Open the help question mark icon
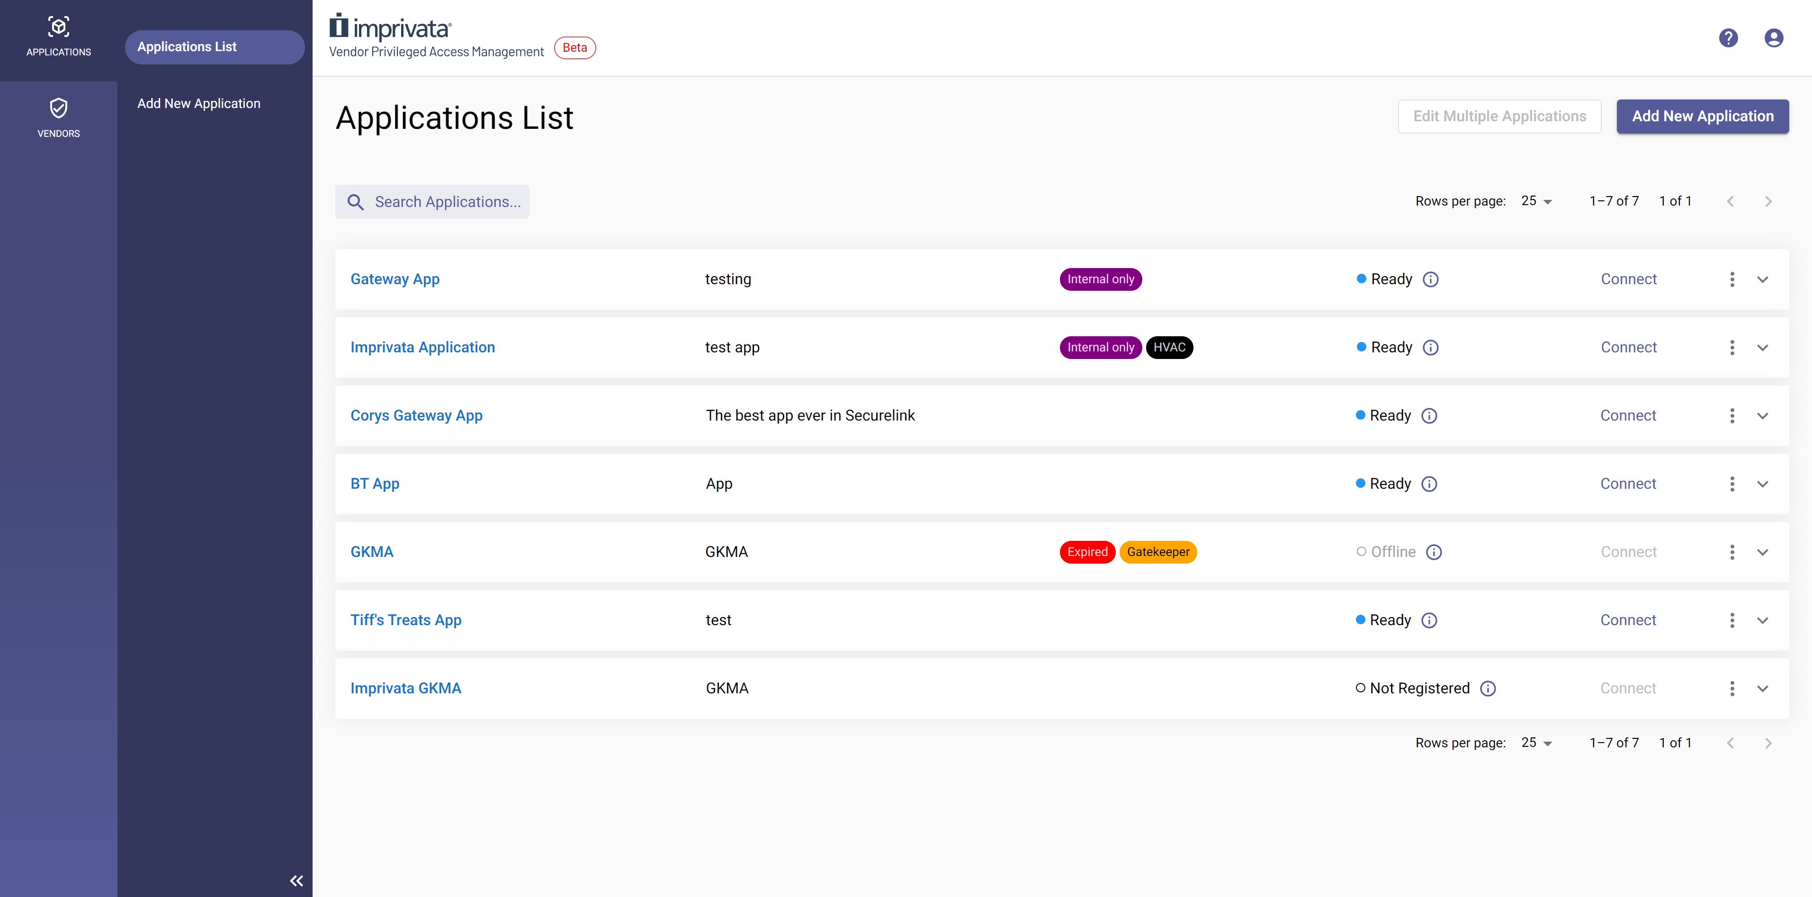The height and width of the screenshot is (897, 1812). tap(1728, 38)
